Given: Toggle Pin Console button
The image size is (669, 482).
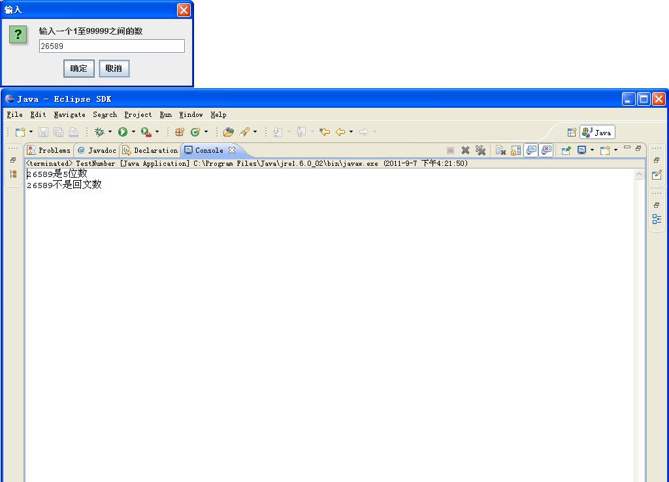Looking at the screenshot, I should click(x=566, y=150).
